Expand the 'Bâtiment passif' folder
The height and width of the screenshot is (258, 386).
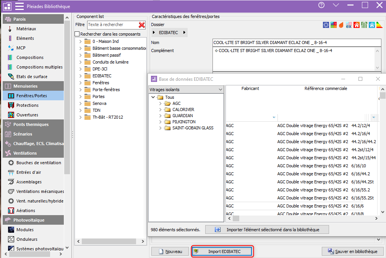pos(80,55)
